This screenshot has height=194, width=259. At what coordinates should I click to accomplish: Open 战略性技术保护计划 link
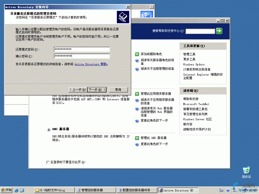point(197,129)
